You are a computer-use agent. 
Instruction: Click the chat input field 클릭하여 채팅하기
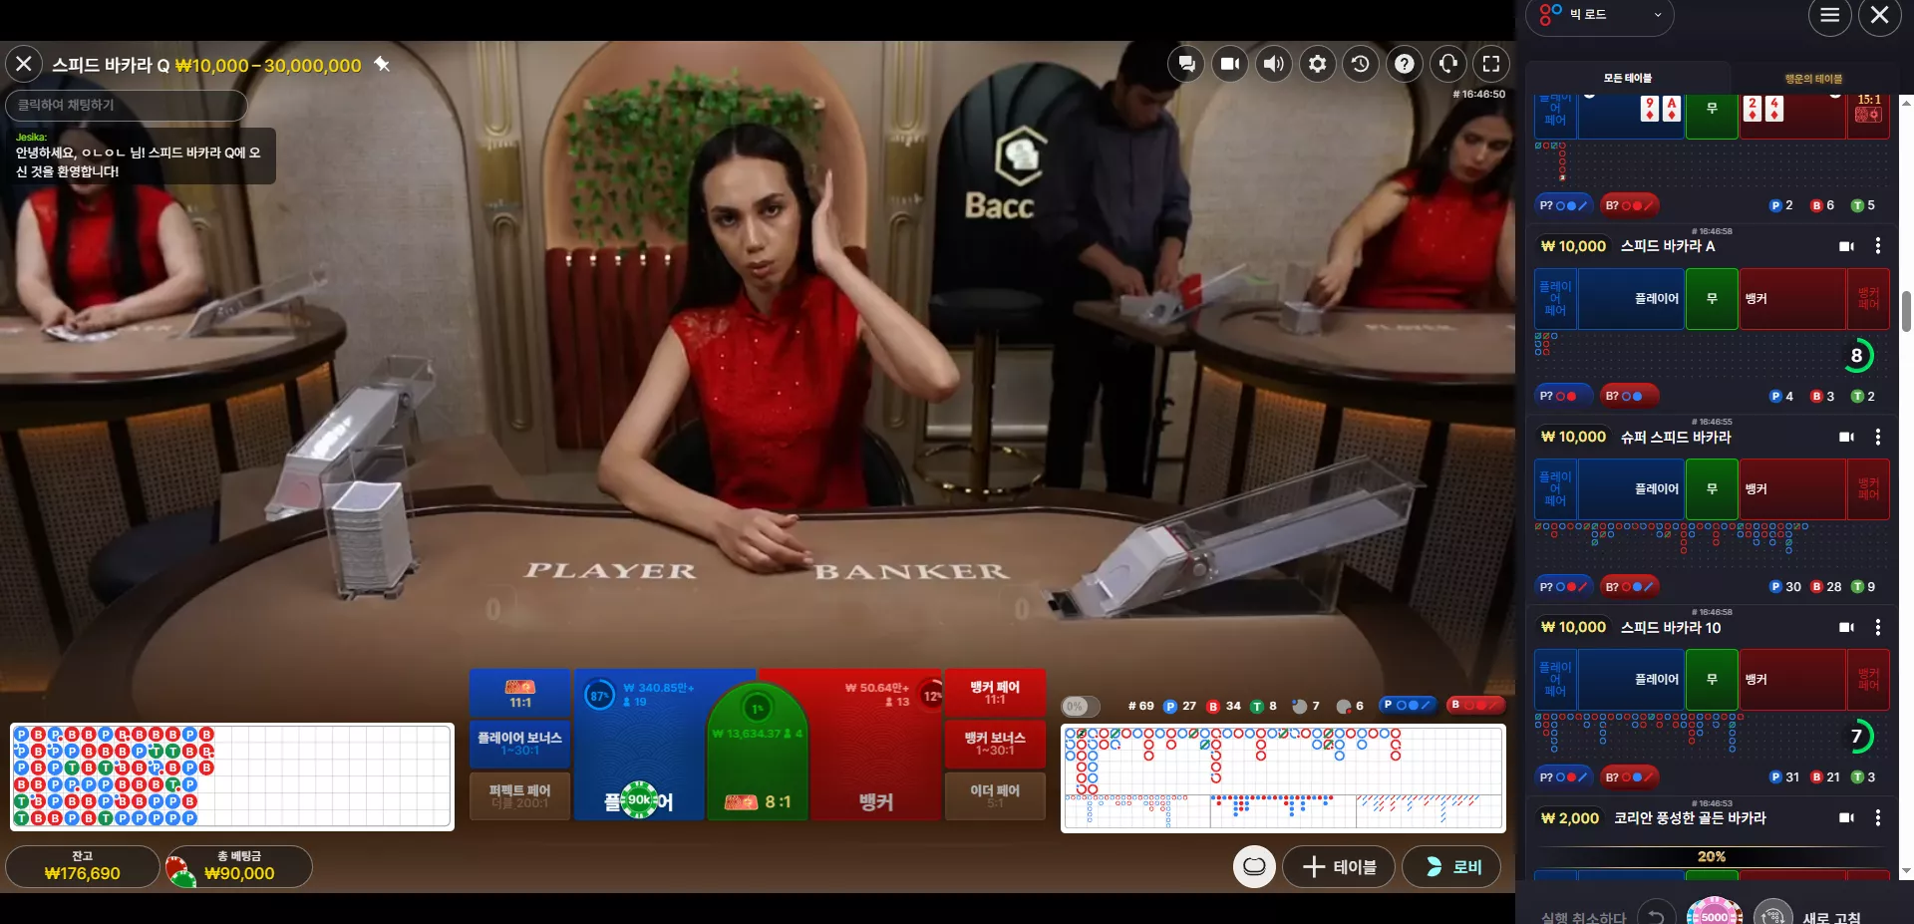(x=127, y=105)
